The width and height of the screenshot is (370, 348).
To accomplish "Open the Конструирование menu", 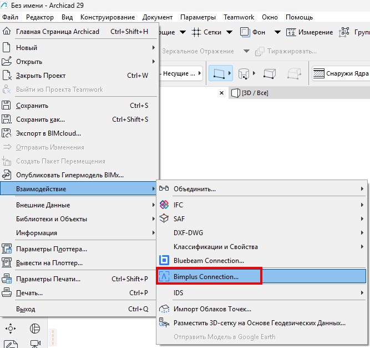I will click(108, 17).
